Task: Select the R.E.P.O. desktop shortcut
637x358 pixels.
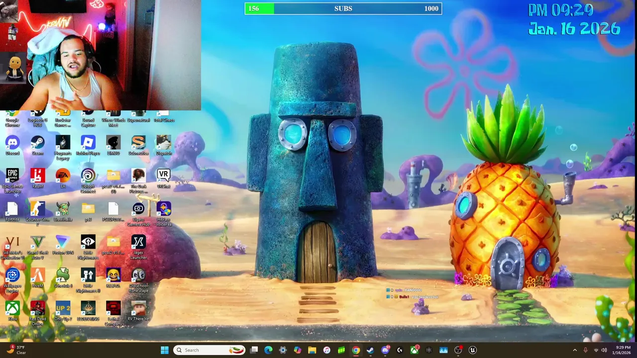Action: point(113,277)
